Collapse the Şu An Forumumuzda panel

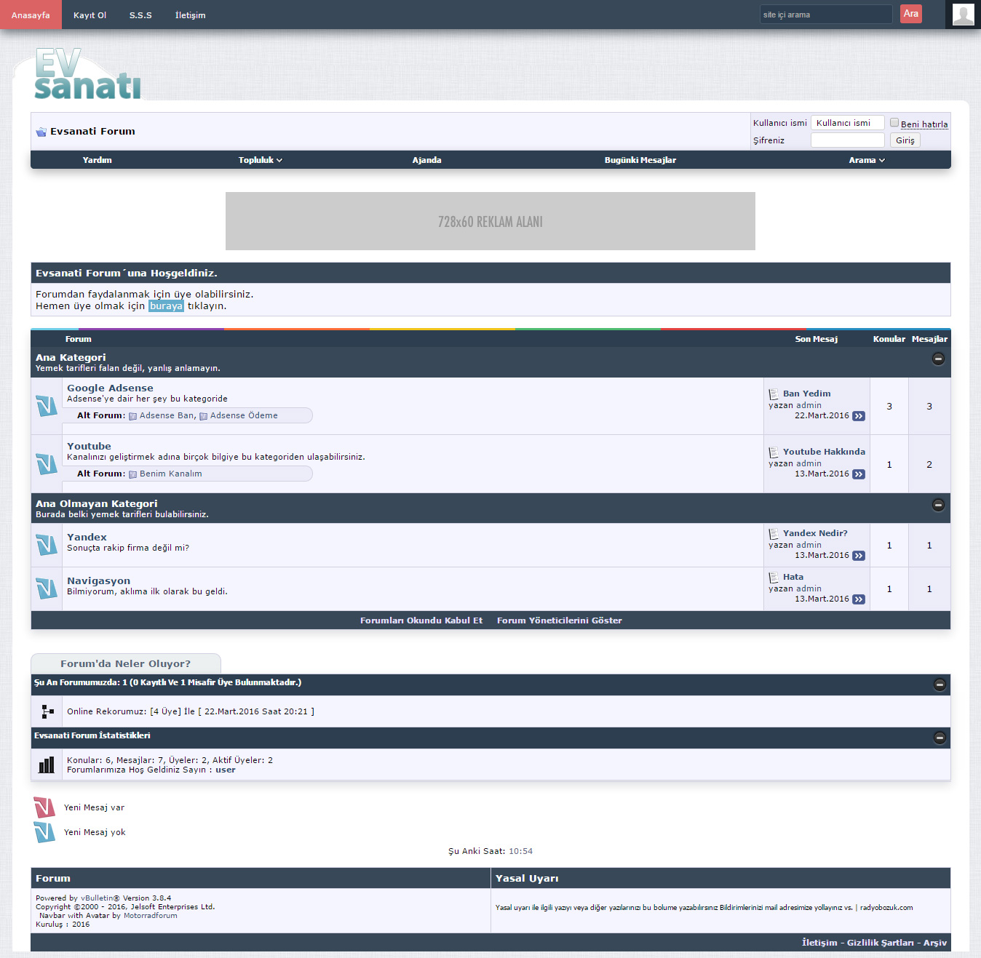pos(940,684)
